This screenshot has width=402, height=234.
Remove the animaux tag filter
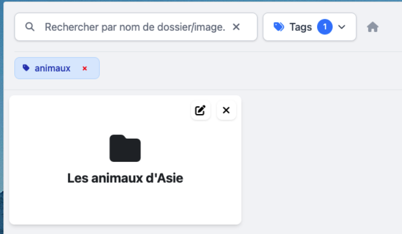[x=84, y=68]
